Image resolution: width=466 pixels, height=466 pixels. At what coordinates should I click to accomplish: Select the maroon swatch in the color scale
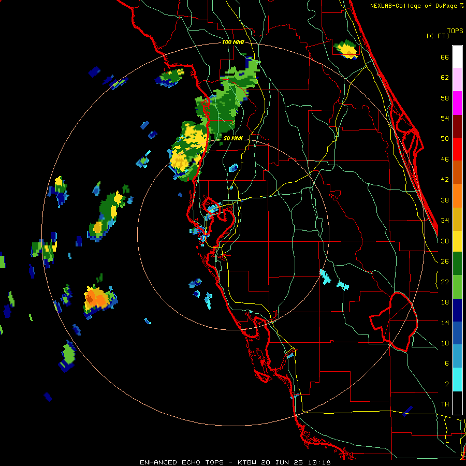[457, 126]
